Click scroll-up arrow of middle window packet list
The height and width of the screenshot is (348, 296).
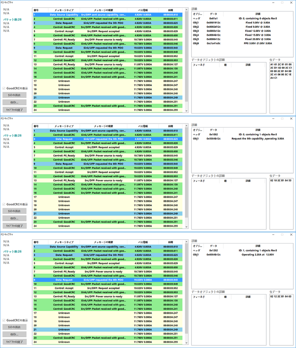pos(186,126)
